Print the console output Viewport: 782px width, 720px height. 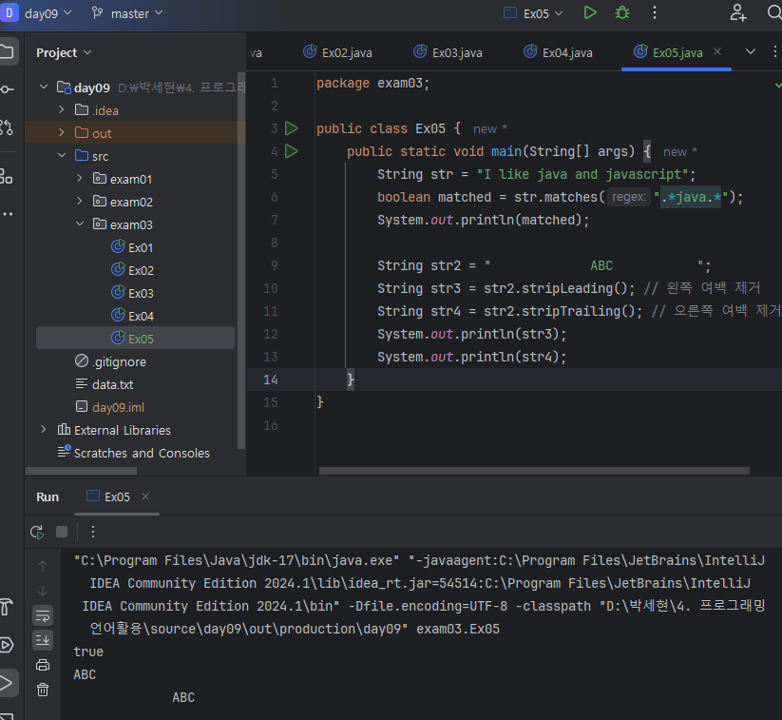pos(43,665)
